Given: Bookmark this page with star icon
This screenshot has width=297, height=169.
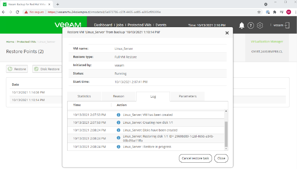Looking at the screenshot, I should [259, 12].
